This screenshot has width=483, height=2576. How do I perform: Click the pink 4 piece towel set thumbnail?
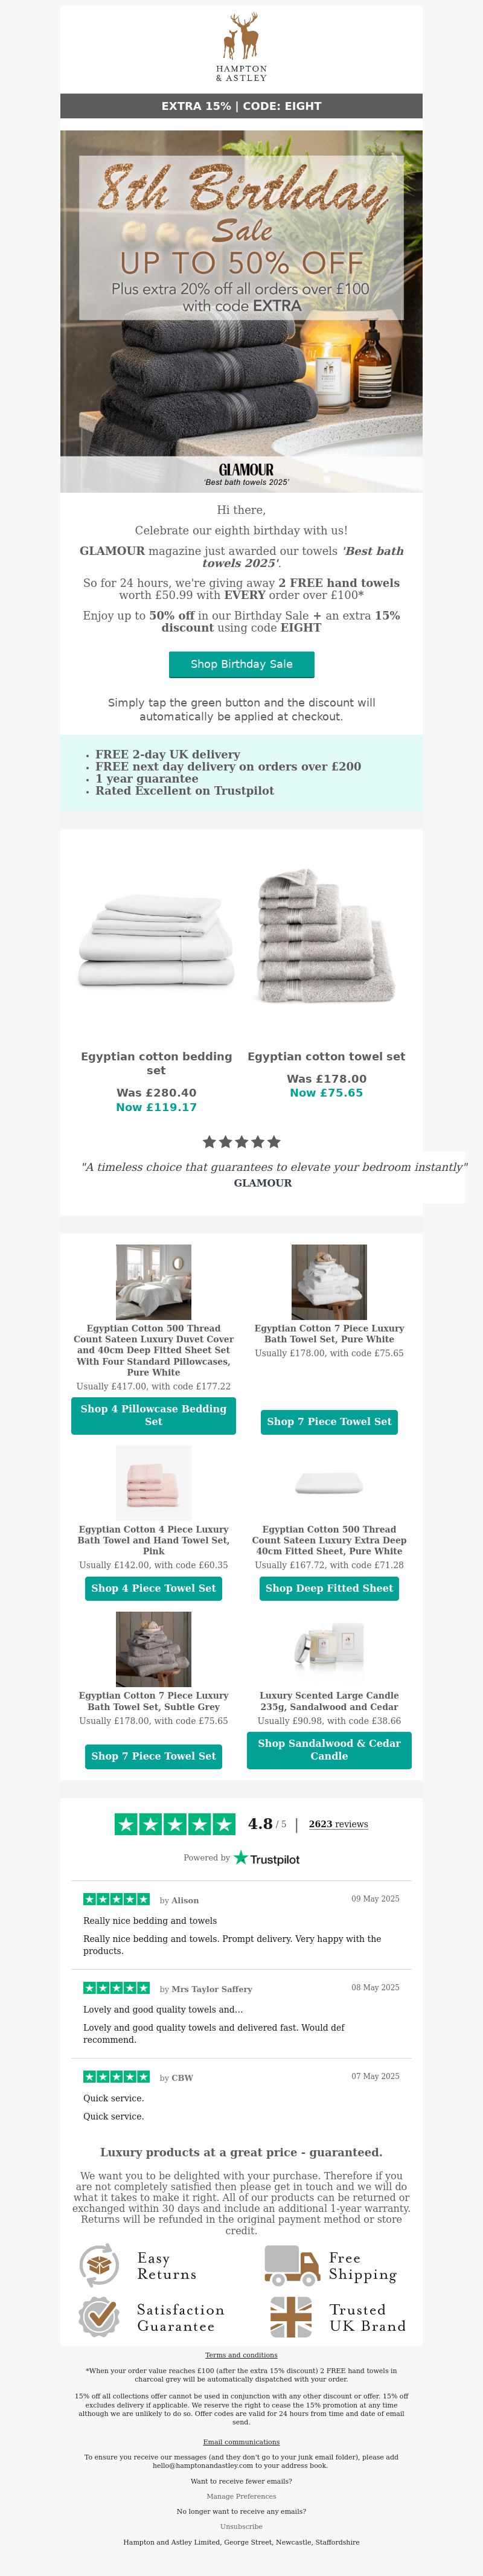(x=153, y=1483)
